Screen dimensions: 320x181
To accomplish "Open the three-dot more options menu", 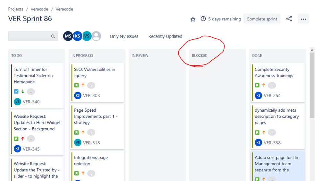I will tap(303, 19).
